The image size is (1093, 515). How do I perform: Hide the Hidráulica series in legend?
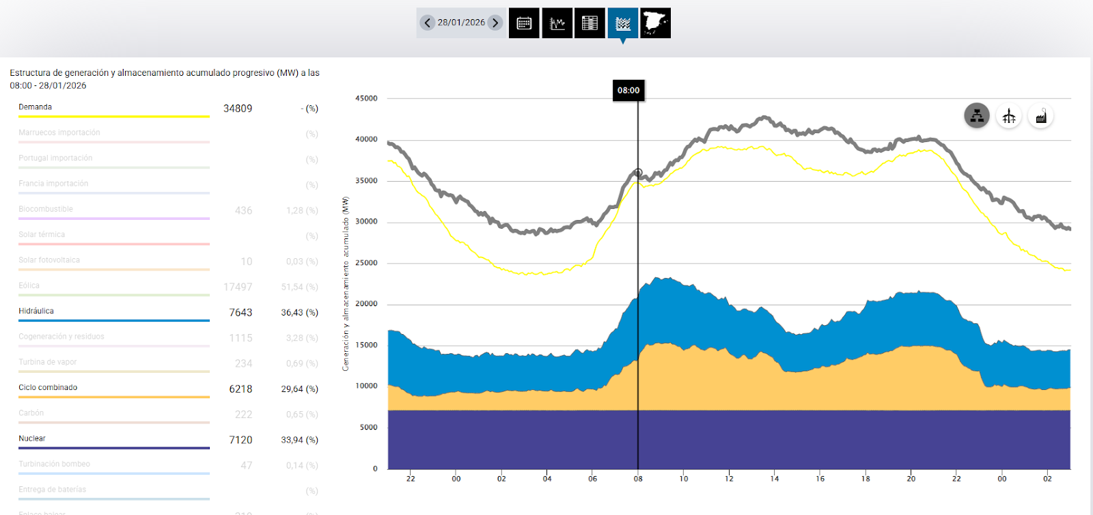pyautogui.click(x=36, y=311)
